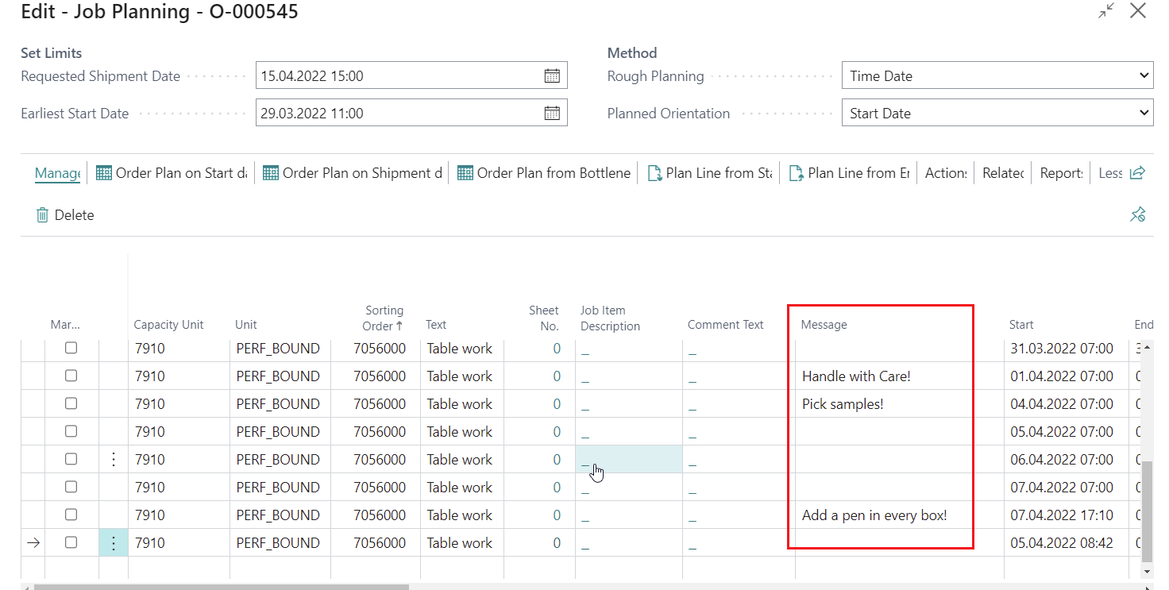Screen dimensions: 1169x590
Task: Open the Start column header
Action: tap(1021, 325)
